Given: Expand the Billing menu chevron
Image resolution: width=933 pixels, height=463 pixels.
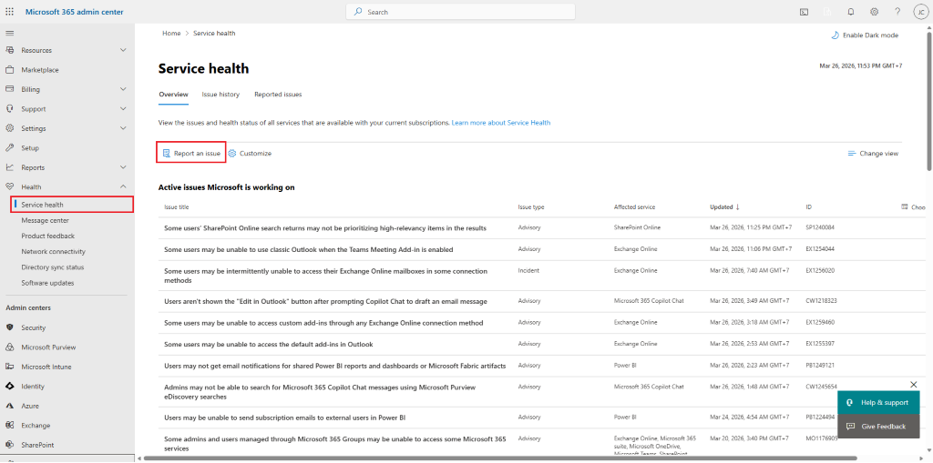Looking at the screenshot, I should (123, 89).
